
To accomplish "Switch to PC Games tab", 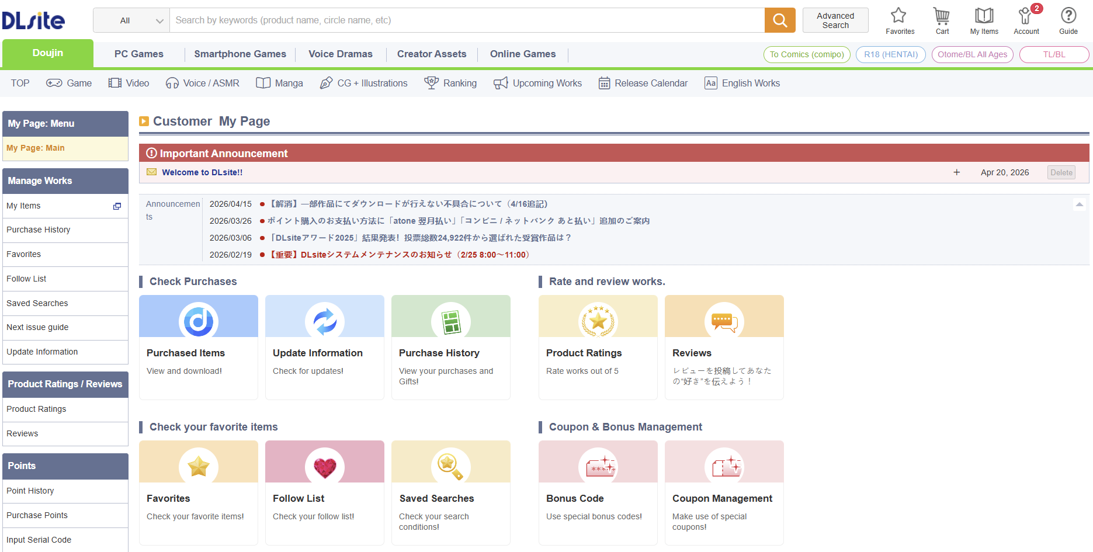I will click(x=139, y=54).
